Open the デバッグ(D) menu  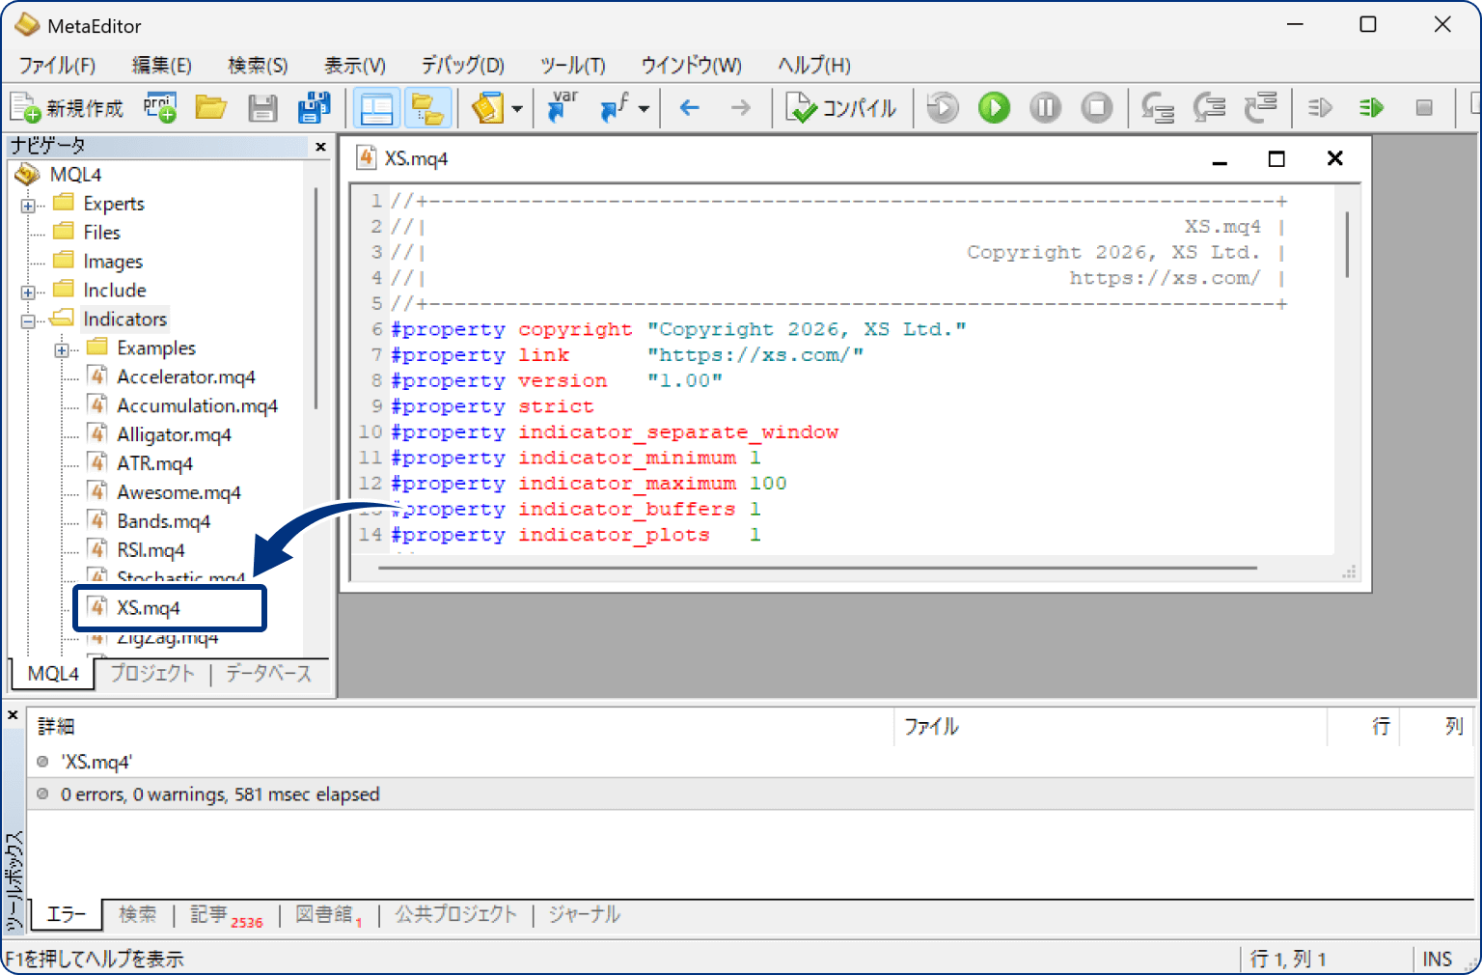[x=462, y=66]
